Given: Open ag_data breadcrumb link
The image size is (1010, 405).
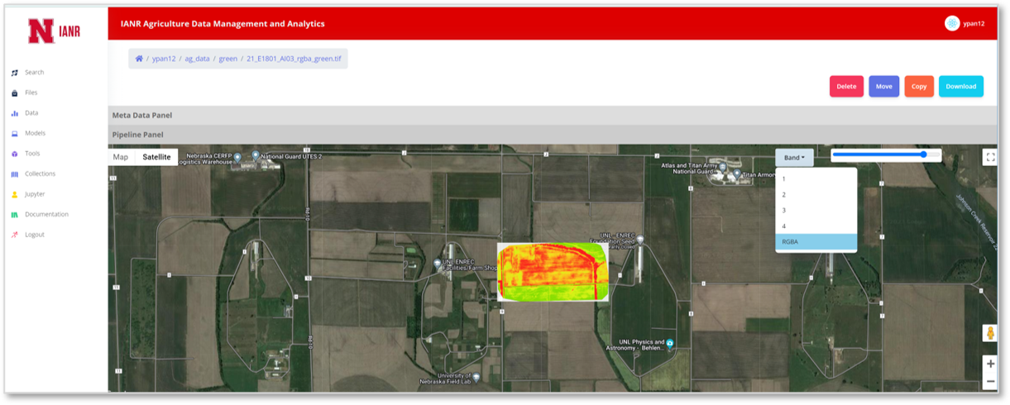Looking at the screenshot, I should click(x=197, y=59).
